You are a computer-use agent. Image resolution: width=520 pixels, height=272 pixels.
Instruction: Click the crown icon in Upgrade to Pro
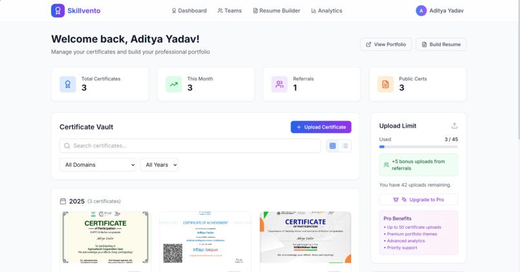point(395,199)
